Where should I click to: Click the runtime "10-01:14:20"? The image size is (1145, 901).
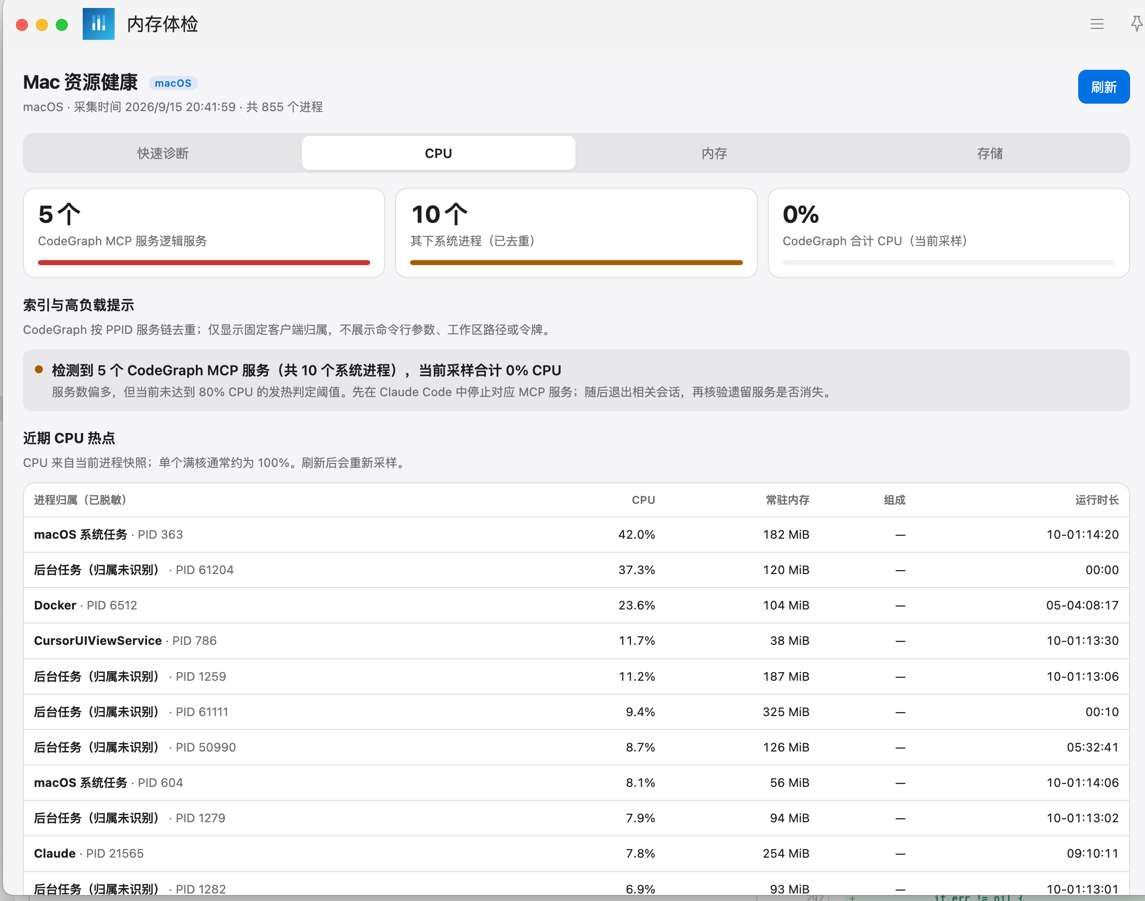pos(1082,534)
